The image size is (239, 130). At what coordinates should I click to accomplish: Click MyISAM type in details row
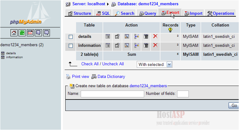[x=191, y=37]
